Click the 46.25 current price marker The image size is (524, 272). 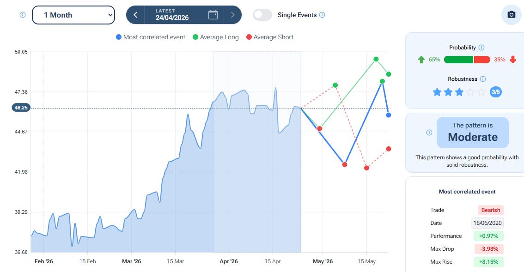click(x=21, y=108)
